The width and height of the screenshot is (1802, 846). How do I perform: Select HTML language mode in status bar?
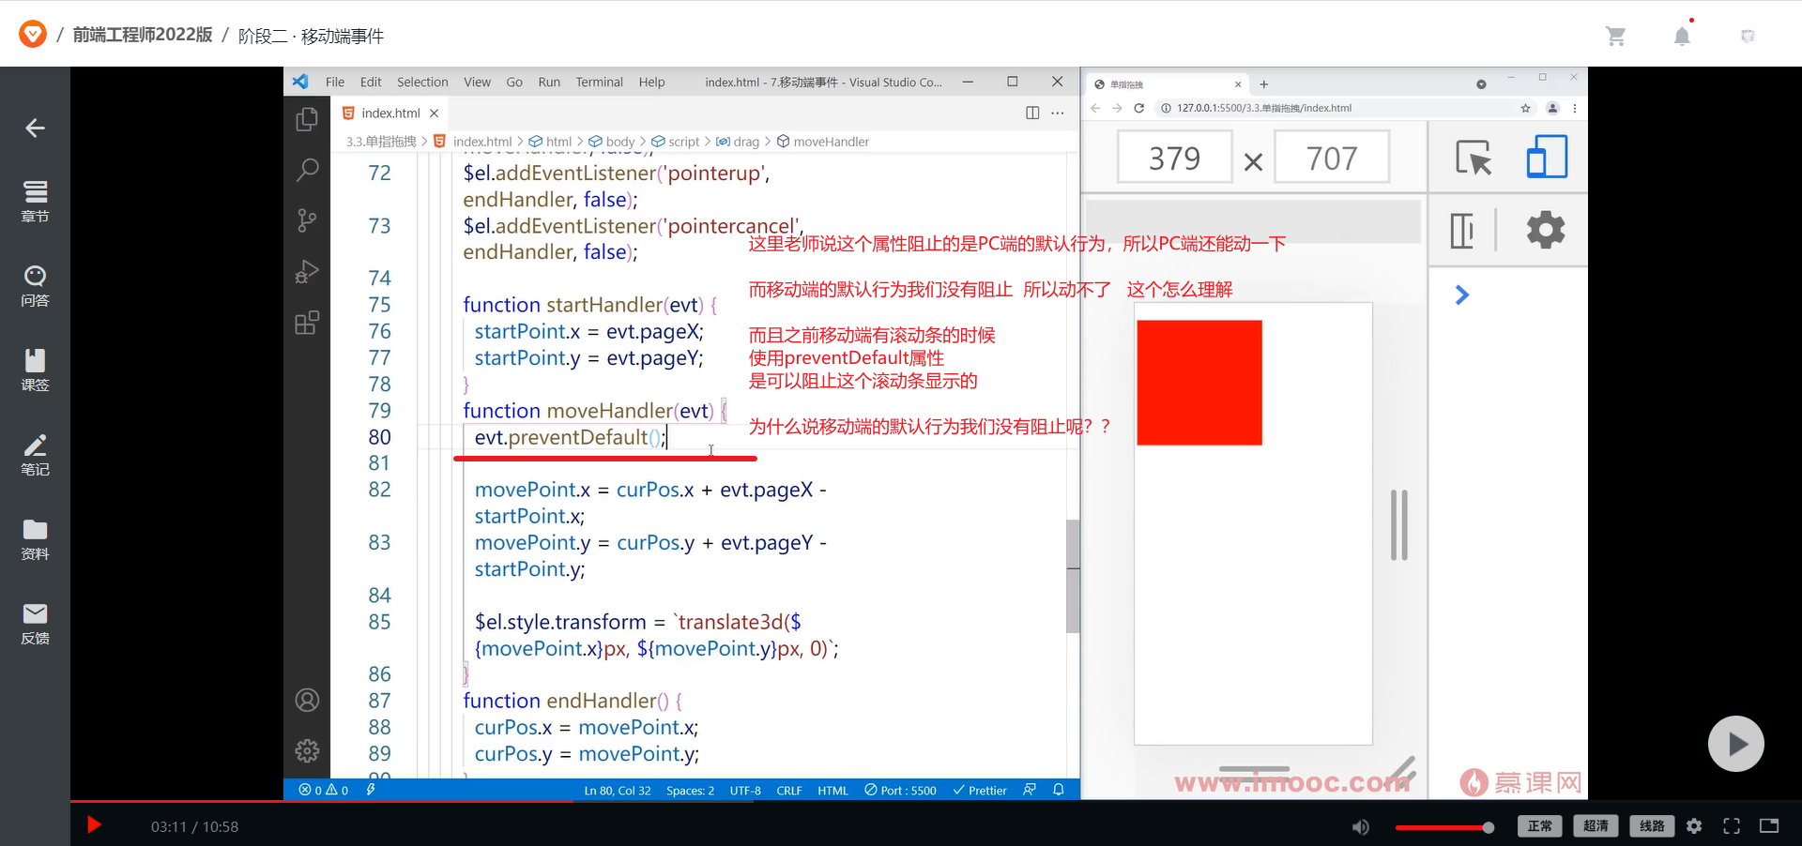(832, 791)
